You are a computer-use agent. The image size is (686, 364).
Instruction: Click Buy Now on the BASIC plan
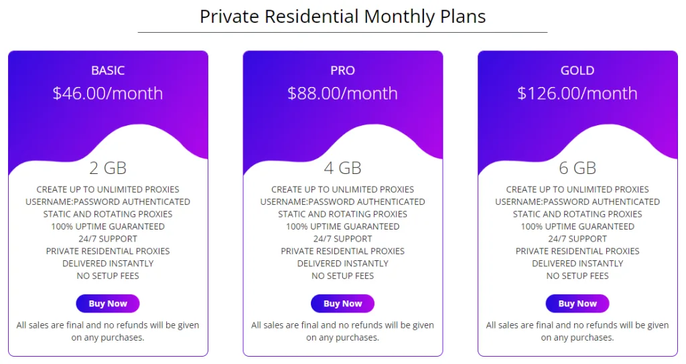(x=108, y=304)
